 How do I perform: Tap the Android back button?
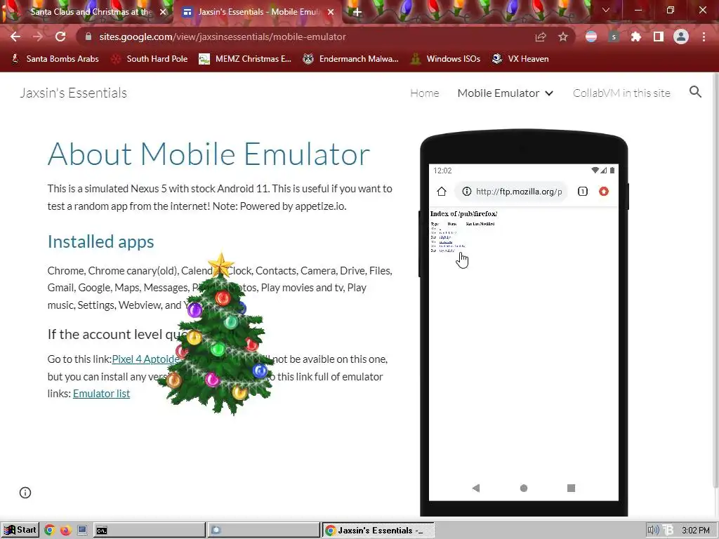[x=476, y=488]
